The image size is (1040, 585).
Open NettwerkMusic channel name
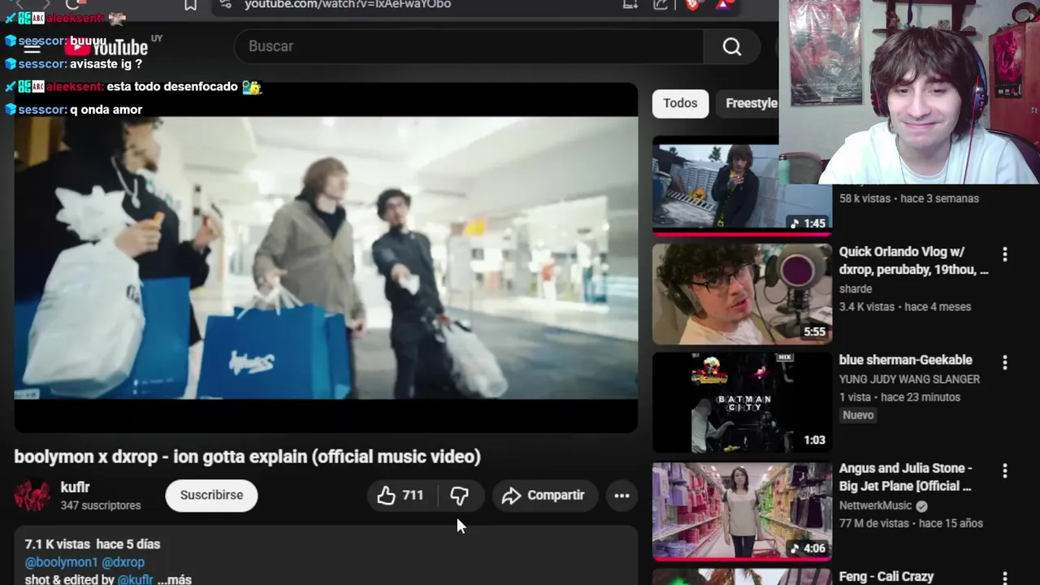(876, 505)
